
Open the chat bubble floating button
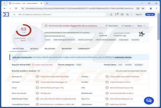149,101
